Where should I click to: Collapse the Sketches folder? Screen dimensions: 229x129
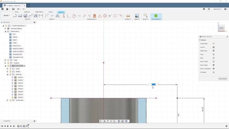pyautogui.click(x=8, y=75)
